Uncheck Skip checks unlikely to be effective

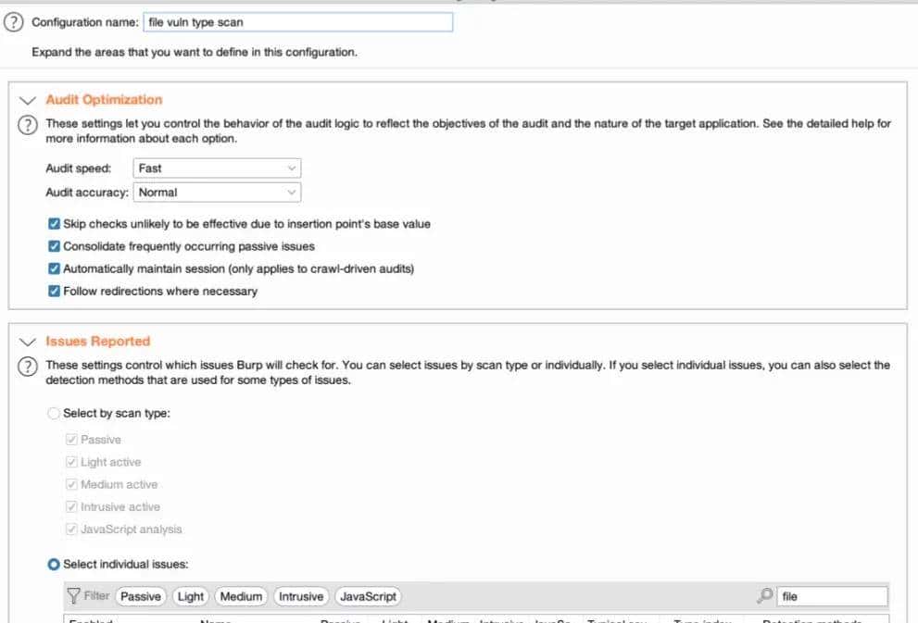pyautogui.click(x=55, y=224)
